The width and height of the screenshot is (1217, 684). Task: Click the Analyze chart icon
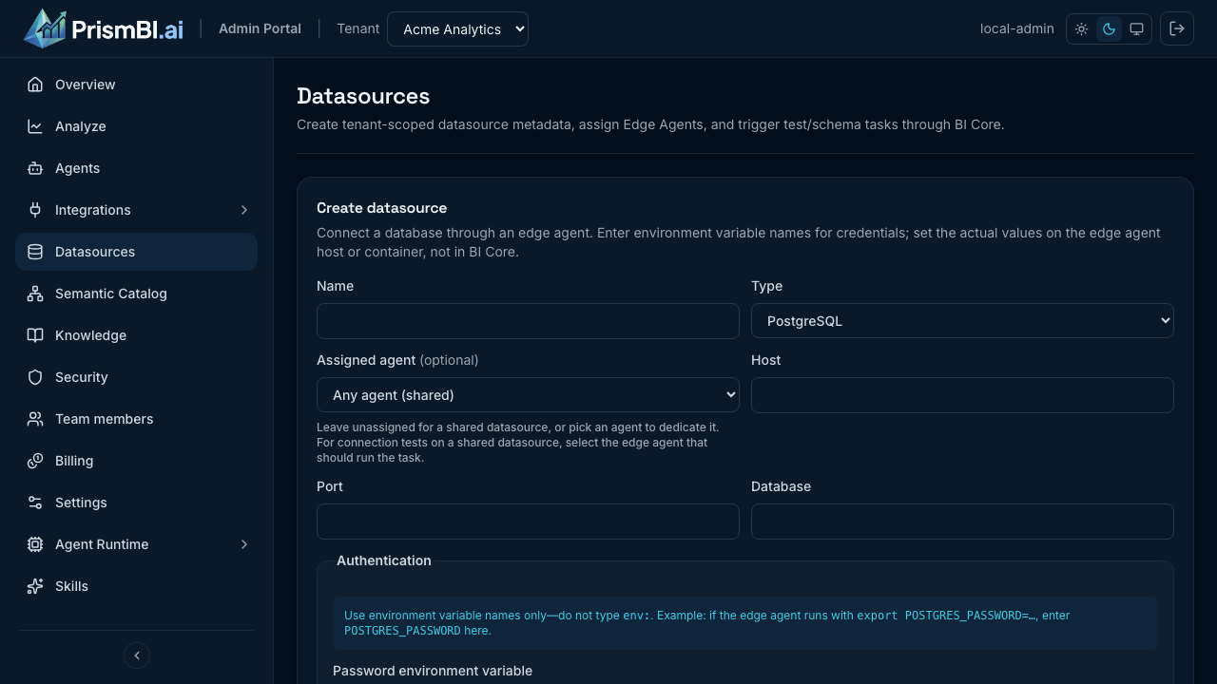coord(35,126)
